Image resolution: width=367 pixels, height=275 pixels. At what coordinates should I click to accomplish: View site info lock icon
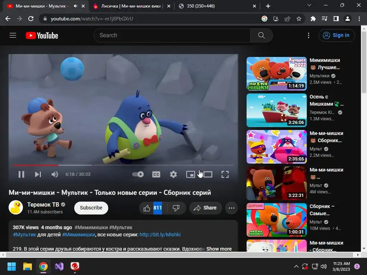point(45,19)
